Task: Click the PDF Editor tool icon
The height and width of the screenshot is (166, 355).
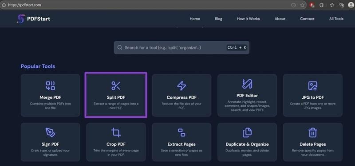Action: 247,84
